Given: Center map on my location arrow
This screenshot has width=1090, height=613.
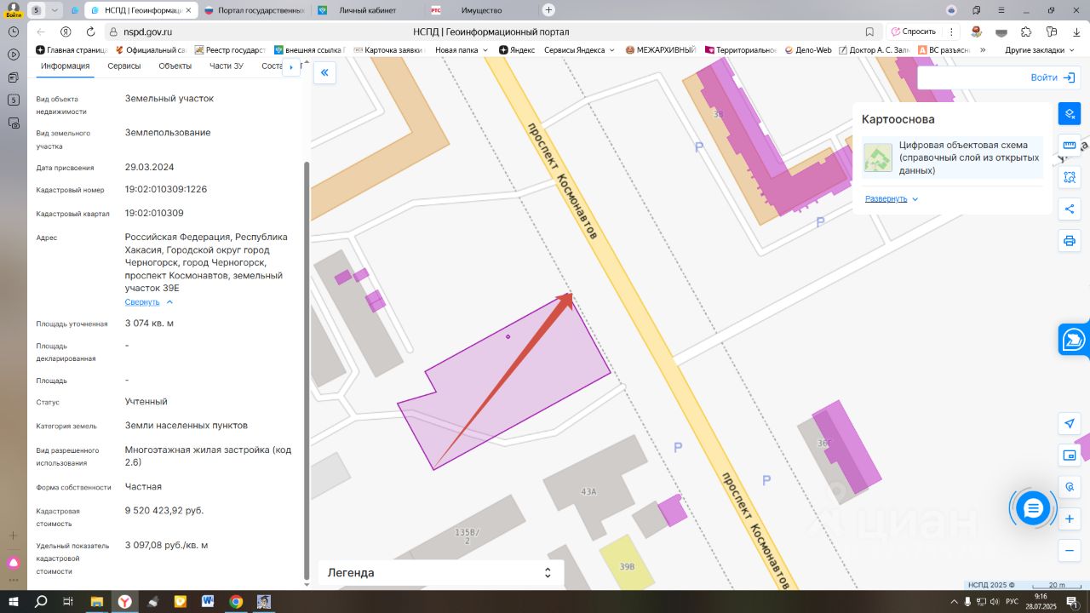Looking at the screenshot, I should 1070,424.
